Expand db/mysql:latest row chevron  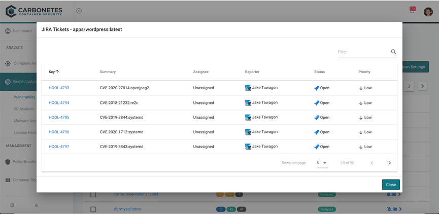coord(400,209)
